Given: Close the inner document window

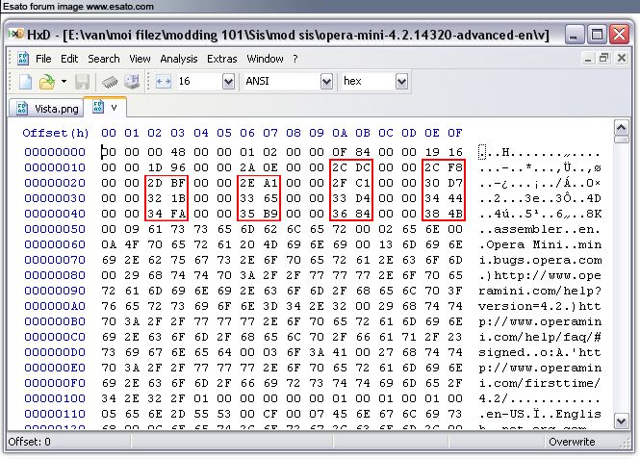Looking at the screenshot, I should 621,59.
